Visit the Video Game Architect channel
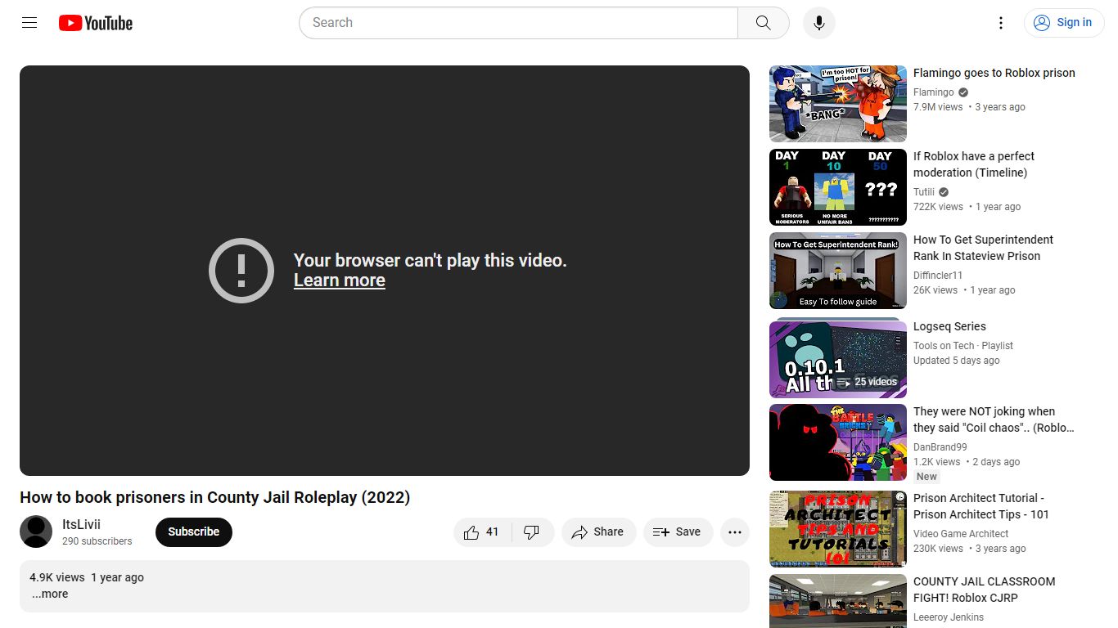This screenshot has height=628, width=1118. point(961,534)
